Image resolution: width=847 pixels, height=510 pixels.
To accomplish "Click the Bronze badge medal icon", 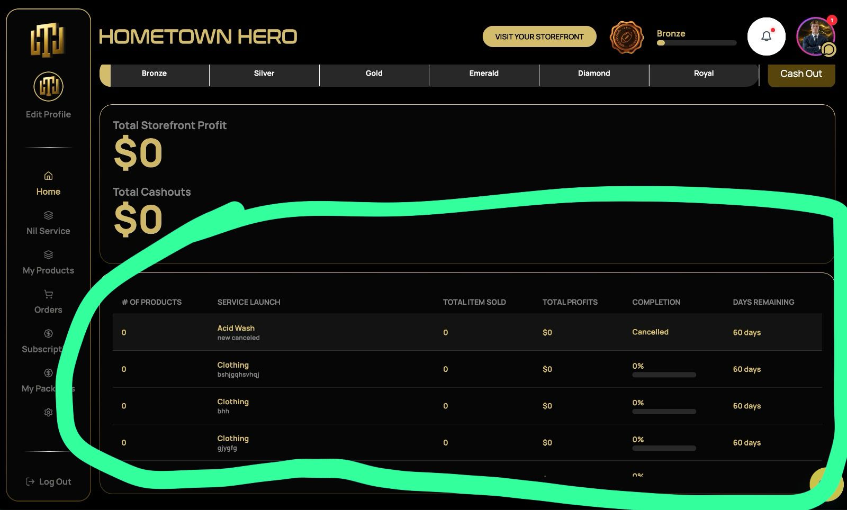I will click(x=626, y=38).
